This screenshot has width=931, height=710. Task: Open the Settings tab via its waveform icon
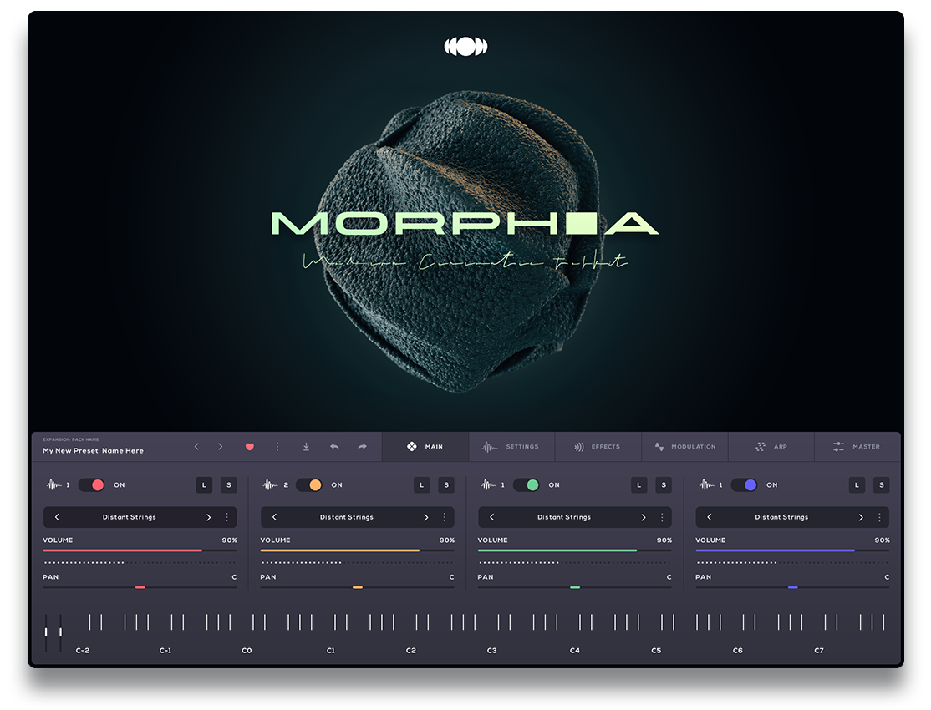[488, 446]
